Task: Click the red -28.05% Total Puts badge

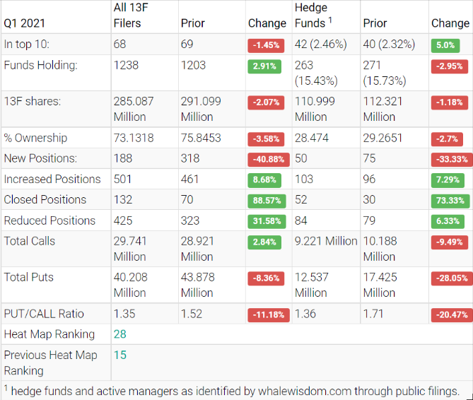Action: (x=450, y=278)
